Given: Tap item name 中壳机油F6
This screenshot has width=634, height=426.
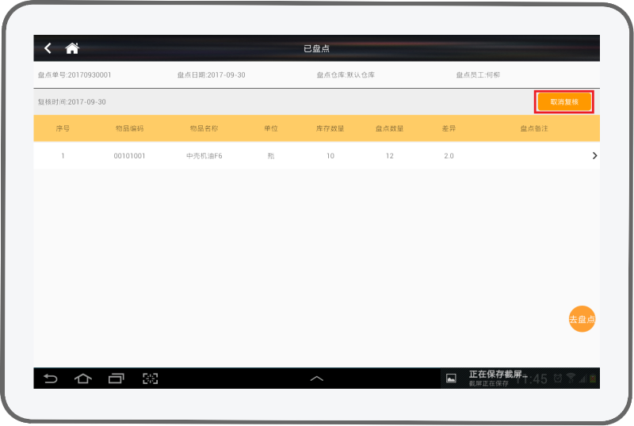Looking at the screenshot, I should 204,156.
